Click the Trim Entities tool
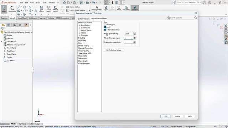This screenshot has height=128, width=228. (x=41, y=9)
